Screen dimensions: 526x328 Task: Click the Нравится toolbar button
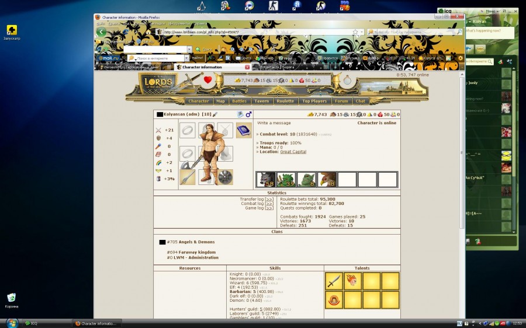pos(328,58)
